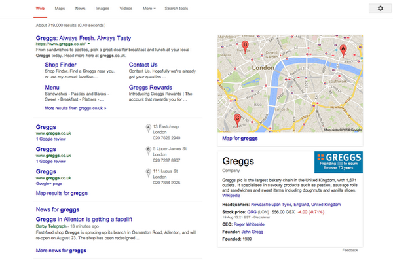The width and height of the screenshot is (393, 261).
Task: Select the Web tab
Action: click(x=40, y=9)
